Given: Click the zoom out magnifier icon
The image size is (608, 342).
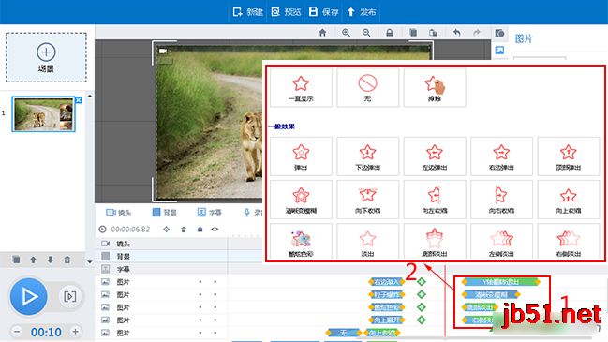Looking at the screenshot, I should (x=366, y=33).
